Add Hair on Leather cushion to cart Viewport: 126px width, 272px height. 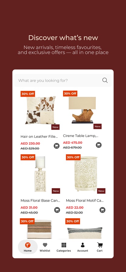pos(56,146)
